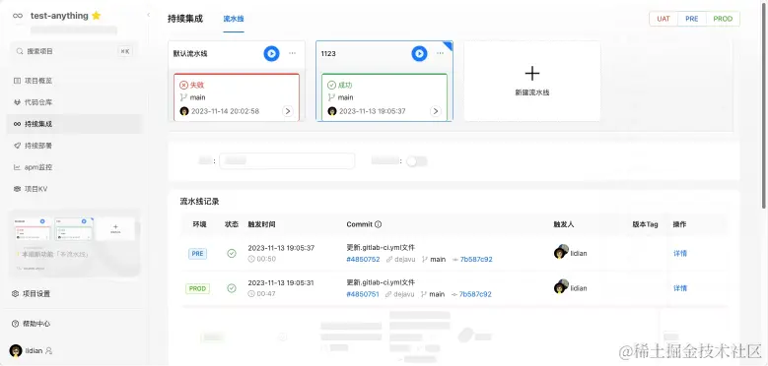Viewport: 768px width, 366px height.
Task: Open 项目概览 in the sidebar
Action: [x=74, y=81]
